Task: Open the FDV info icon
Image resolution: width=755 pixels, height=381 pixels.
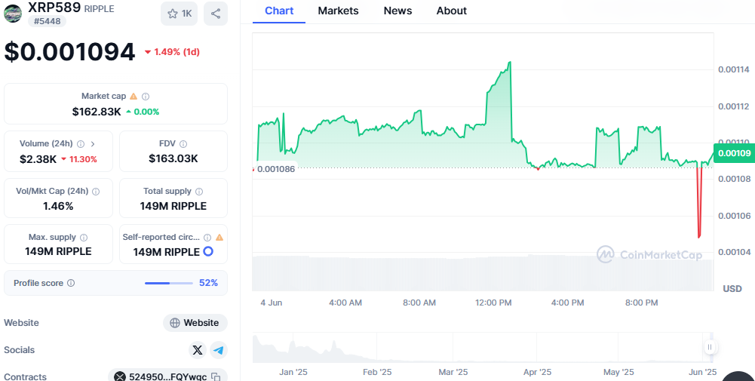Action: (183, 143)
